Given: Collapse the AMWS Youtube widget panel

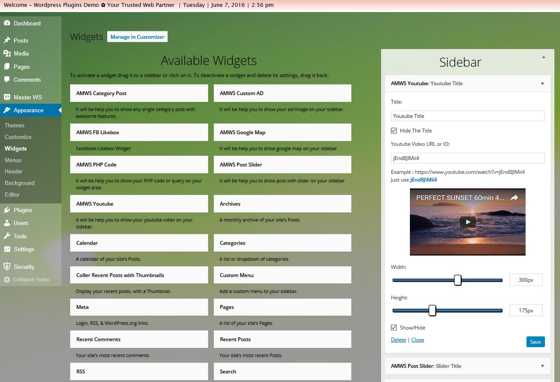Looking at the screenshot, I should coord(542,83).
